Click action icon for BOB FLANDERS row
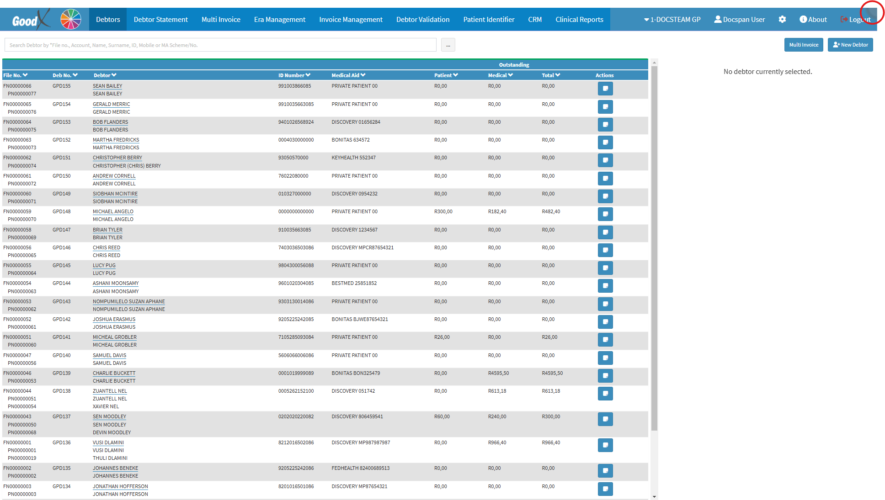 605,125
